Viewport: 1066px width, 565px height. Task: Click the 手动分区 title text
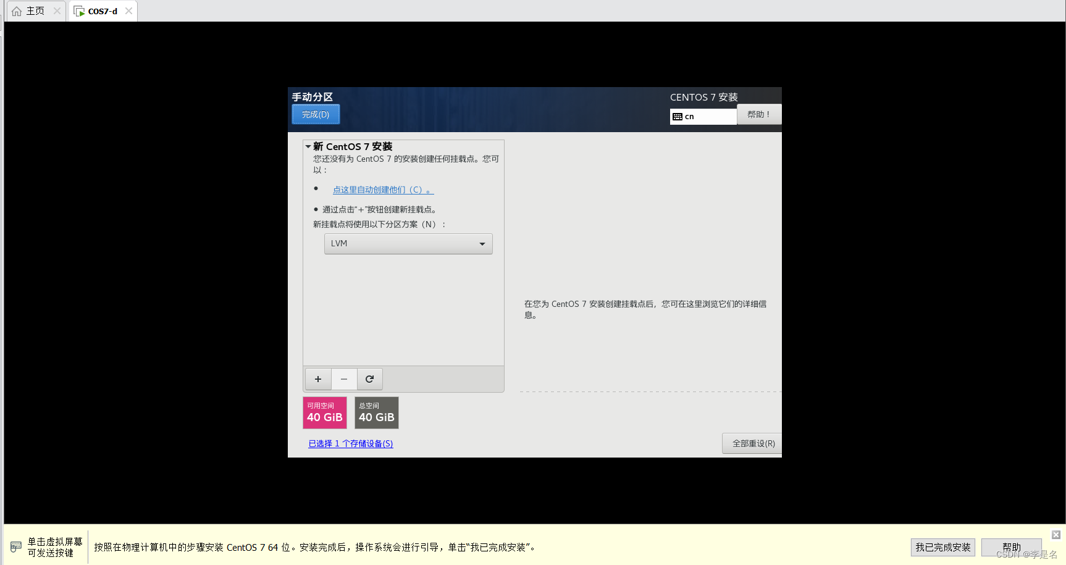313,97
